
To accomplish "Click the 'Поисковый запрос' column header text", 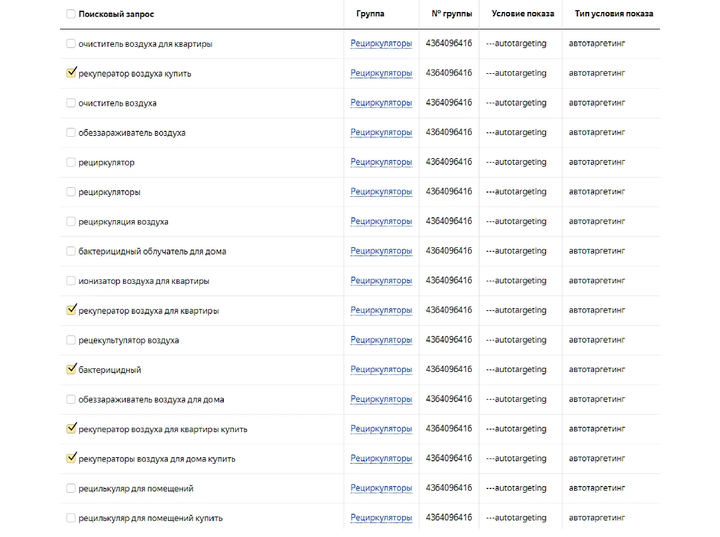I will pos(116,14).
